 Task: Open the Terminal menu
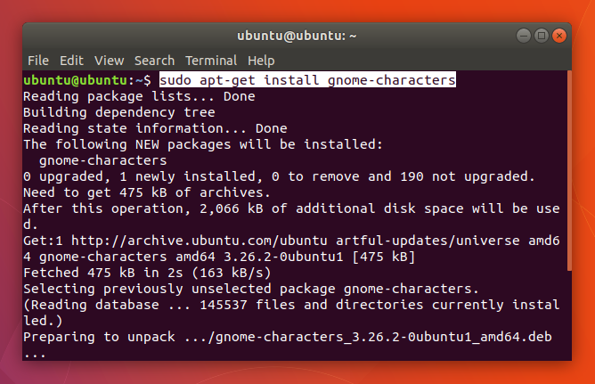(212, 61)
